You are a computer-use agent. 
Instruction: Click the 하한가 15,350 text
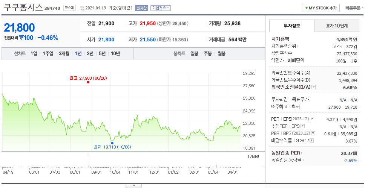tap(172, 40)
